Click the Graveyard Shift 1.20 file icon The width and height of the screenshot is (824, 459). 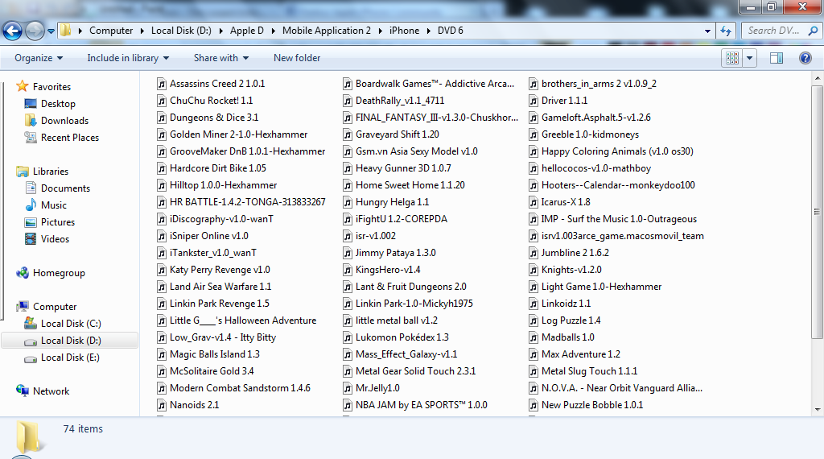point(348,134)
